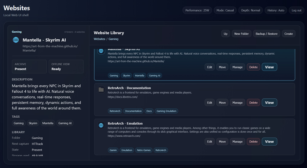Open art-from-the-machine URL in Mantella card

point(136,61)
